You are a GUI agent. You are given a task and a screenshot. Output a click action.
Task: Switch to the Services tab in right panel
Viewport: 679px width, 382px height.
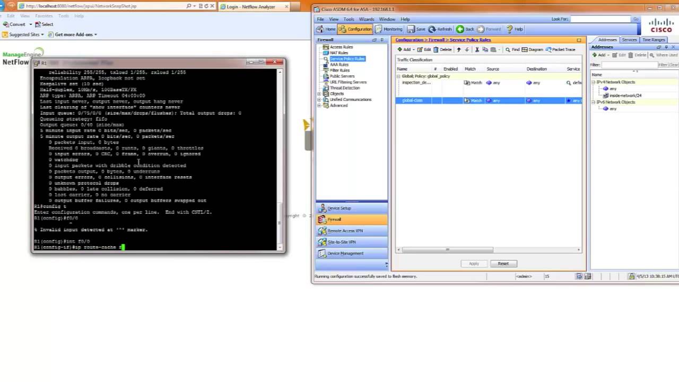[629, 40]
